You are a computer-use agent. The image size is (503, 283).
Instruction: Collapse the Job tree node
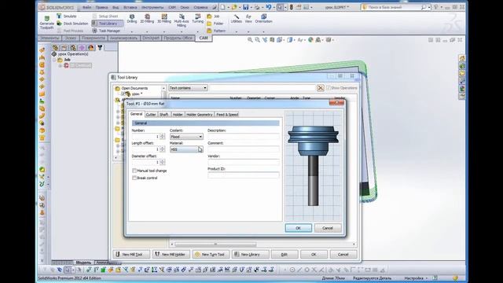pyautogui.click(x=55, y=60)
